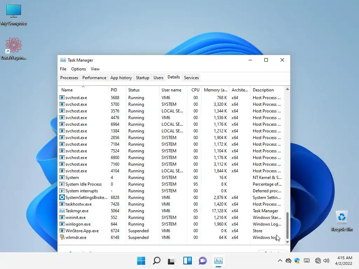Click CPU value 95 for Idle Process
This screenshot has height=269, width=359.
tap(196, 184)
